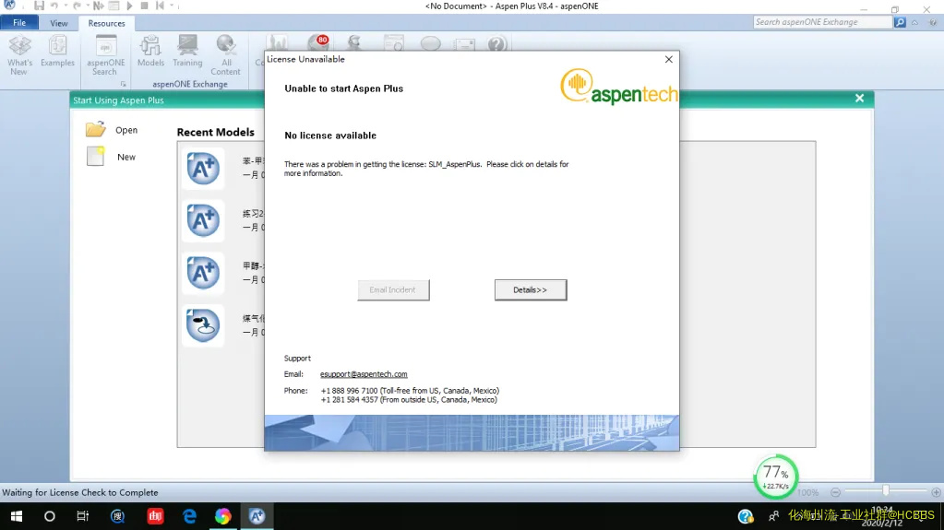The width and height of the screenshot is (944, 530).
Task: Close the License Unavailable dialog
Action: click(668, 60)
